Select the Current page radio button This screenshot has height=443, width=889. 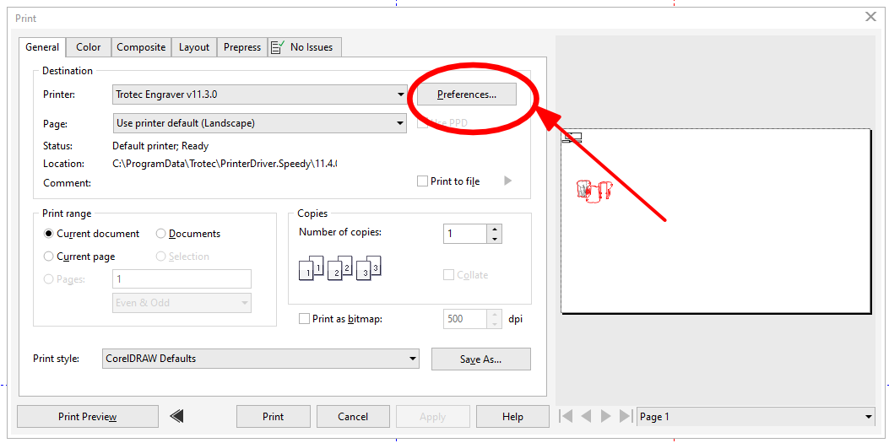click(x=49, y=257)
